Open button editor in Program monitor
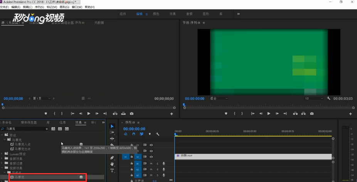Screen dimensions: 357x182 click(350, 114)
